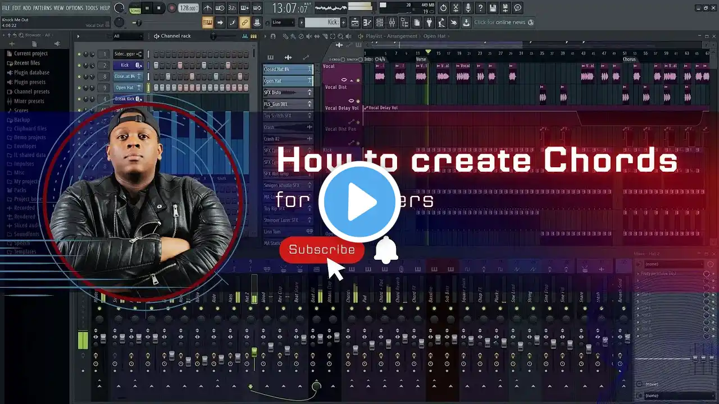This screenshot has width=719, height=404.
Task: Expand Current project in browser
Action: point(31,53)
